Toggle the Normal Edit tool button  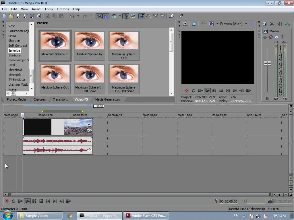tap(142, 16)
